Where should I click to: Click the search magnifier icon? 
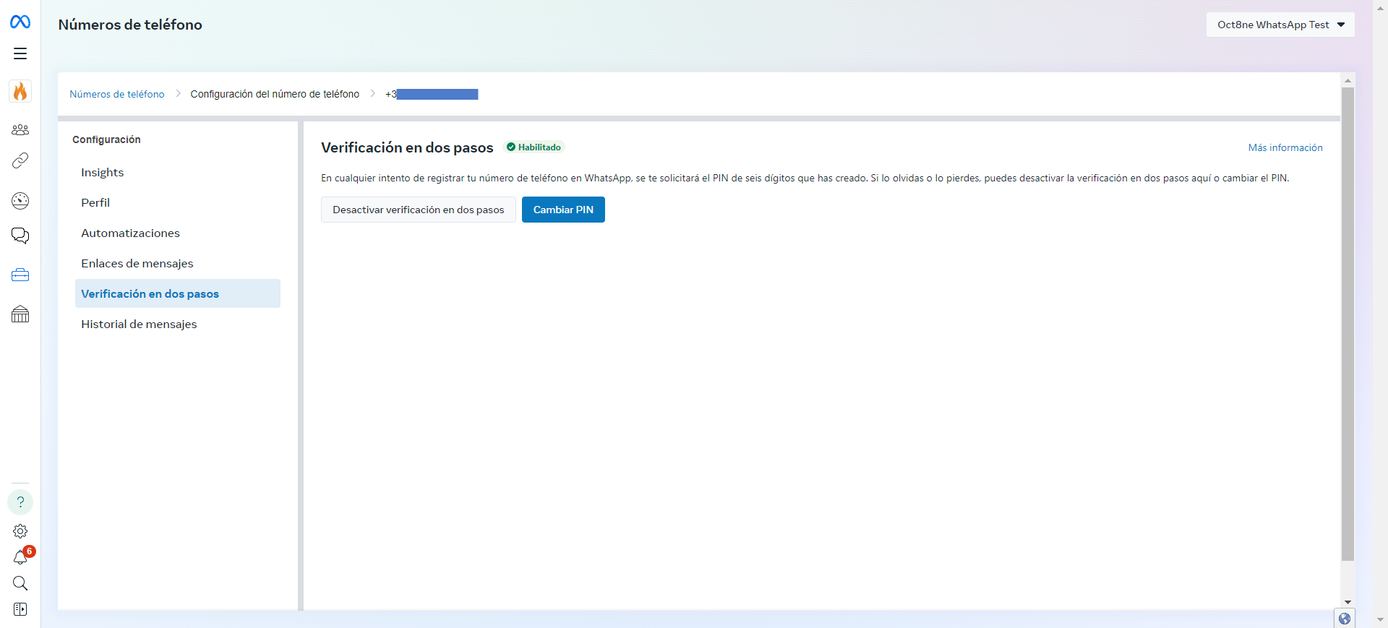(x=20, y=583)
